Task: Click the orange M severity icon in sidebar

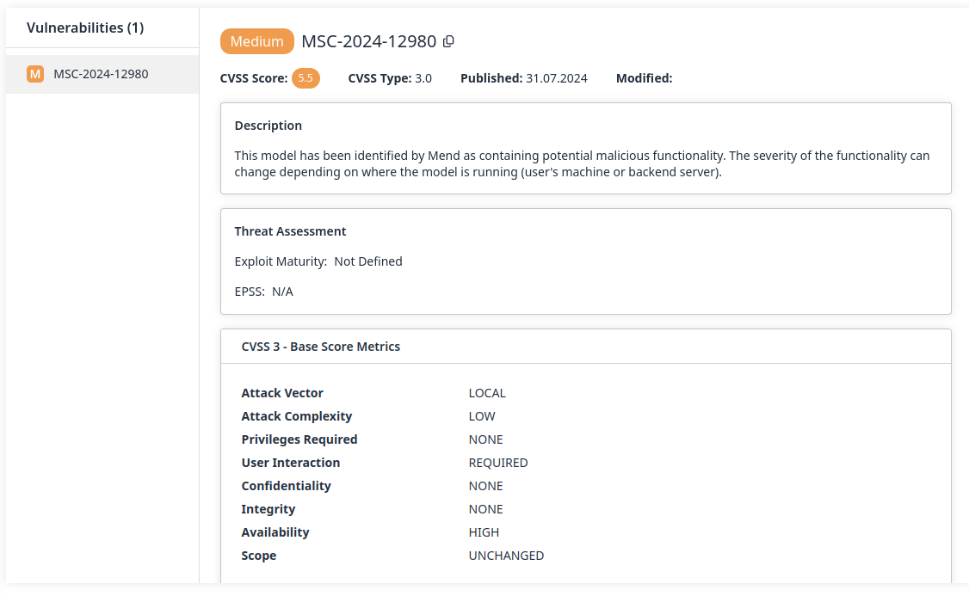Action: (x=35, y=74)
